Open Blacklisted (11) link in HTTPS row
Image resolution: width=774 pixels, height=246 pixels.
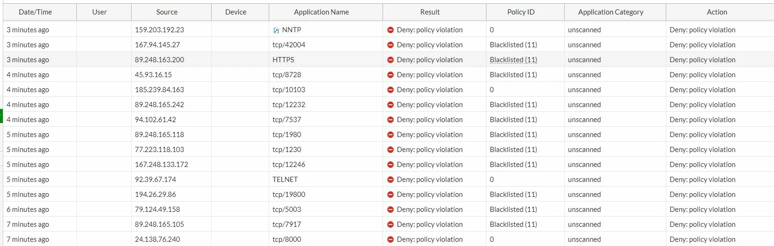513,60
